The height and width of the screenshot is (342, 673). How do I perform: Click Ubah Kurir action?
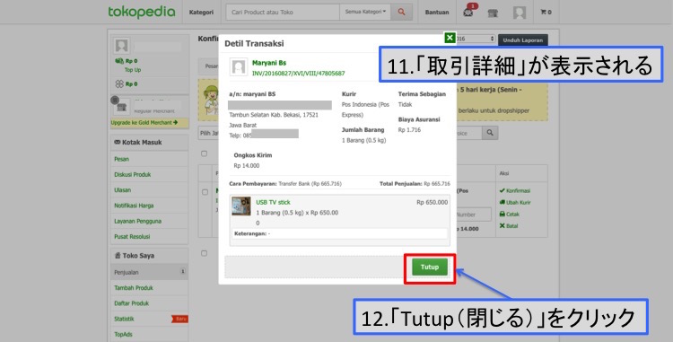coord(515,202)
